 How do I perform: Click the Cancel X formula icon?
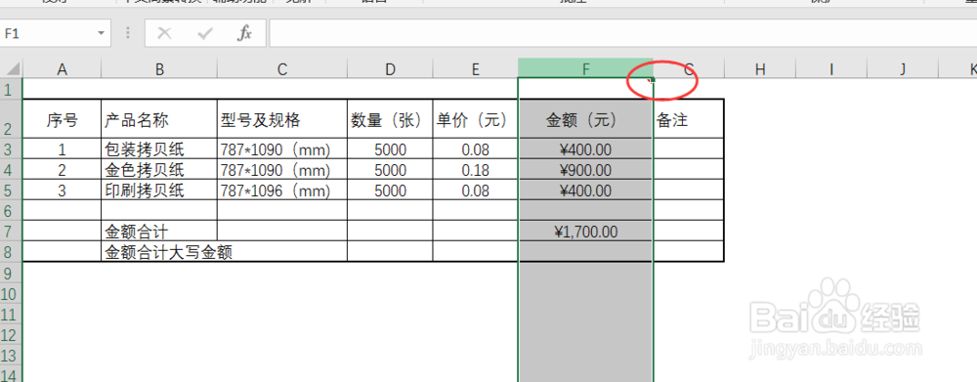click(164, 33)
